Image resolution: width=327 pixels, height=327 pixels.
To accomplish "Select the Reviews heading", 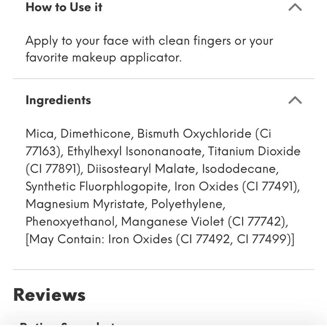I will point(49,295).
